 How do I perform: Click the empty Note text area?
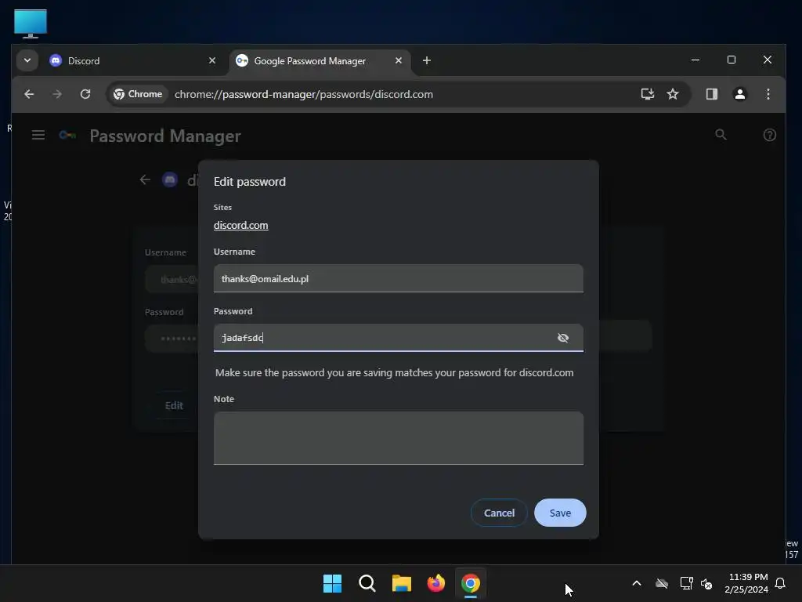pos(398,438)
